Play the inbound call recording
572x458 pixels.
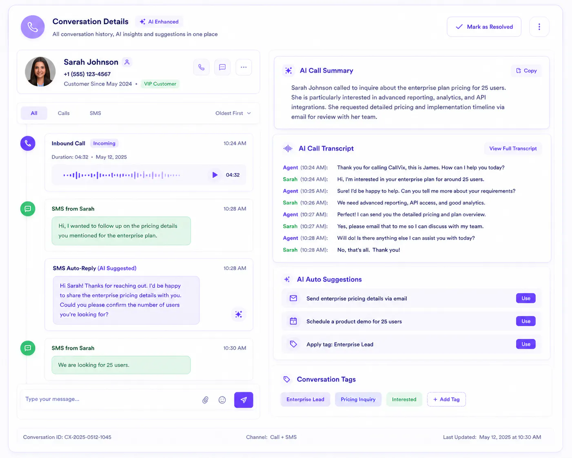[215, 175]
